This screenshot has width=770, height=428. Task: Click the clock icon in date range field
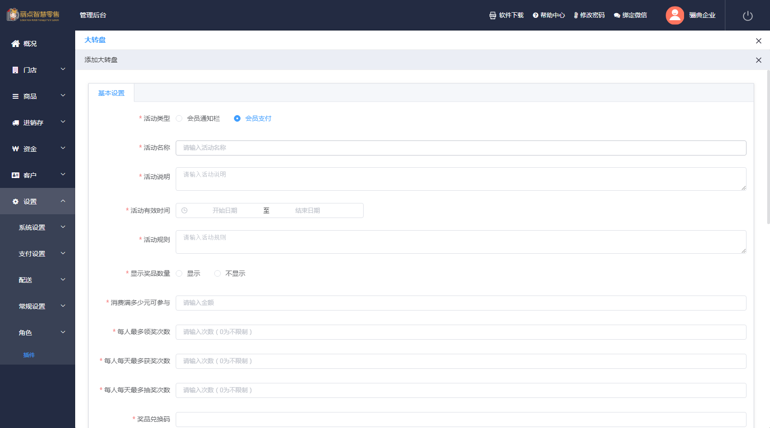coord(185,210)
